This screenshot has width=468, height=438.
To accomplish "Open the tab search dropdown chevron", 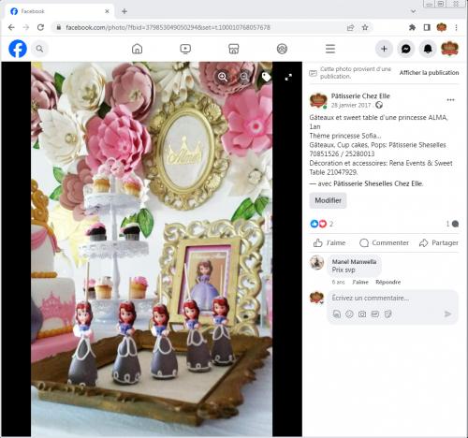I will [x=413, y=11].
